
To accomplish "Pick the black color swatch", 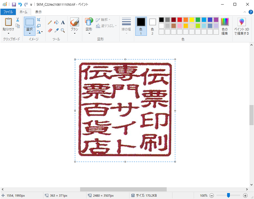I will click(x=161, y=20).
